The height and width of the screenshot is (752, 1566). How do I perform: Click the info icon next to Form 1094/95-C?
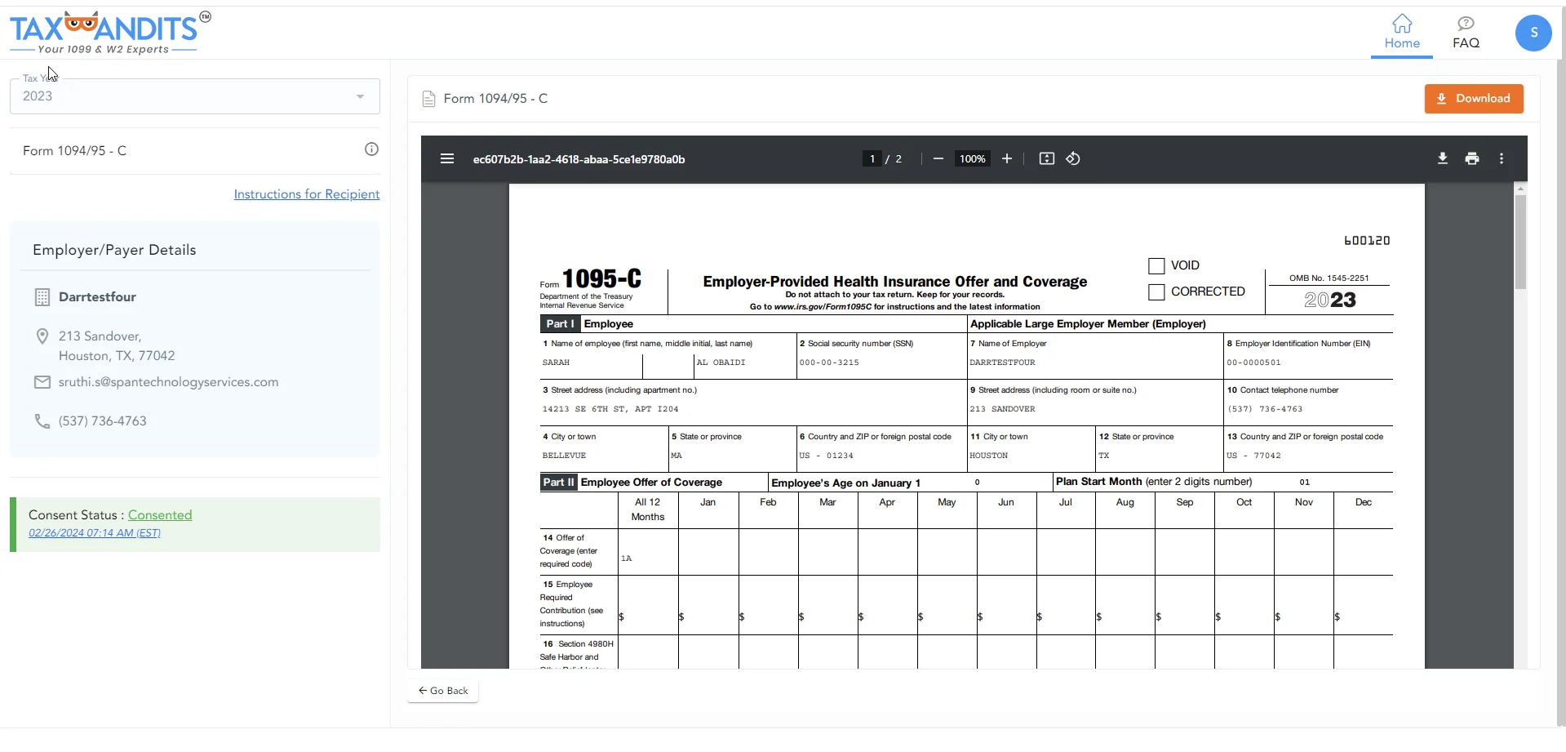[371, 149]
